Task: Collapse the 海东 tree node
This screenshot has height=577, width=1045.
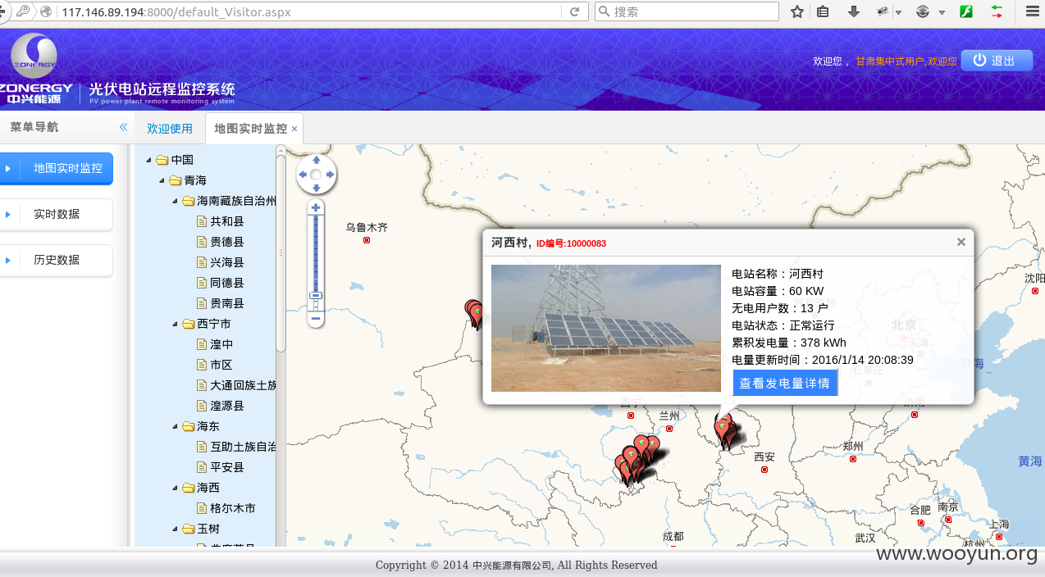Action: point(175,426)
